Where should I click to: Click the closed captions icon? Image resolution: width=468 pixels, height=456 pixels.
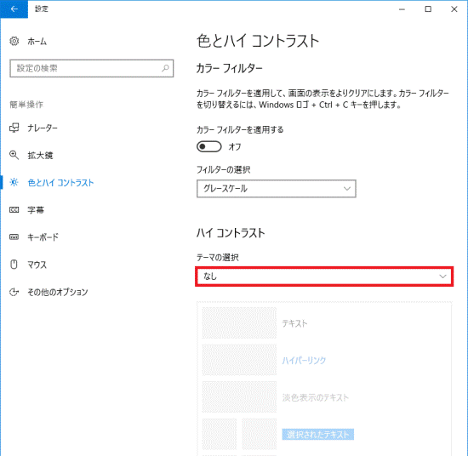14,210
